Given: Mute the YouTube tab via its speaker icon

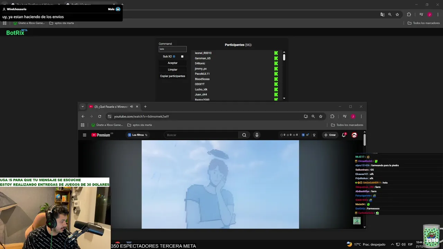Looking at the screenshot, I should tap(132, 107).
